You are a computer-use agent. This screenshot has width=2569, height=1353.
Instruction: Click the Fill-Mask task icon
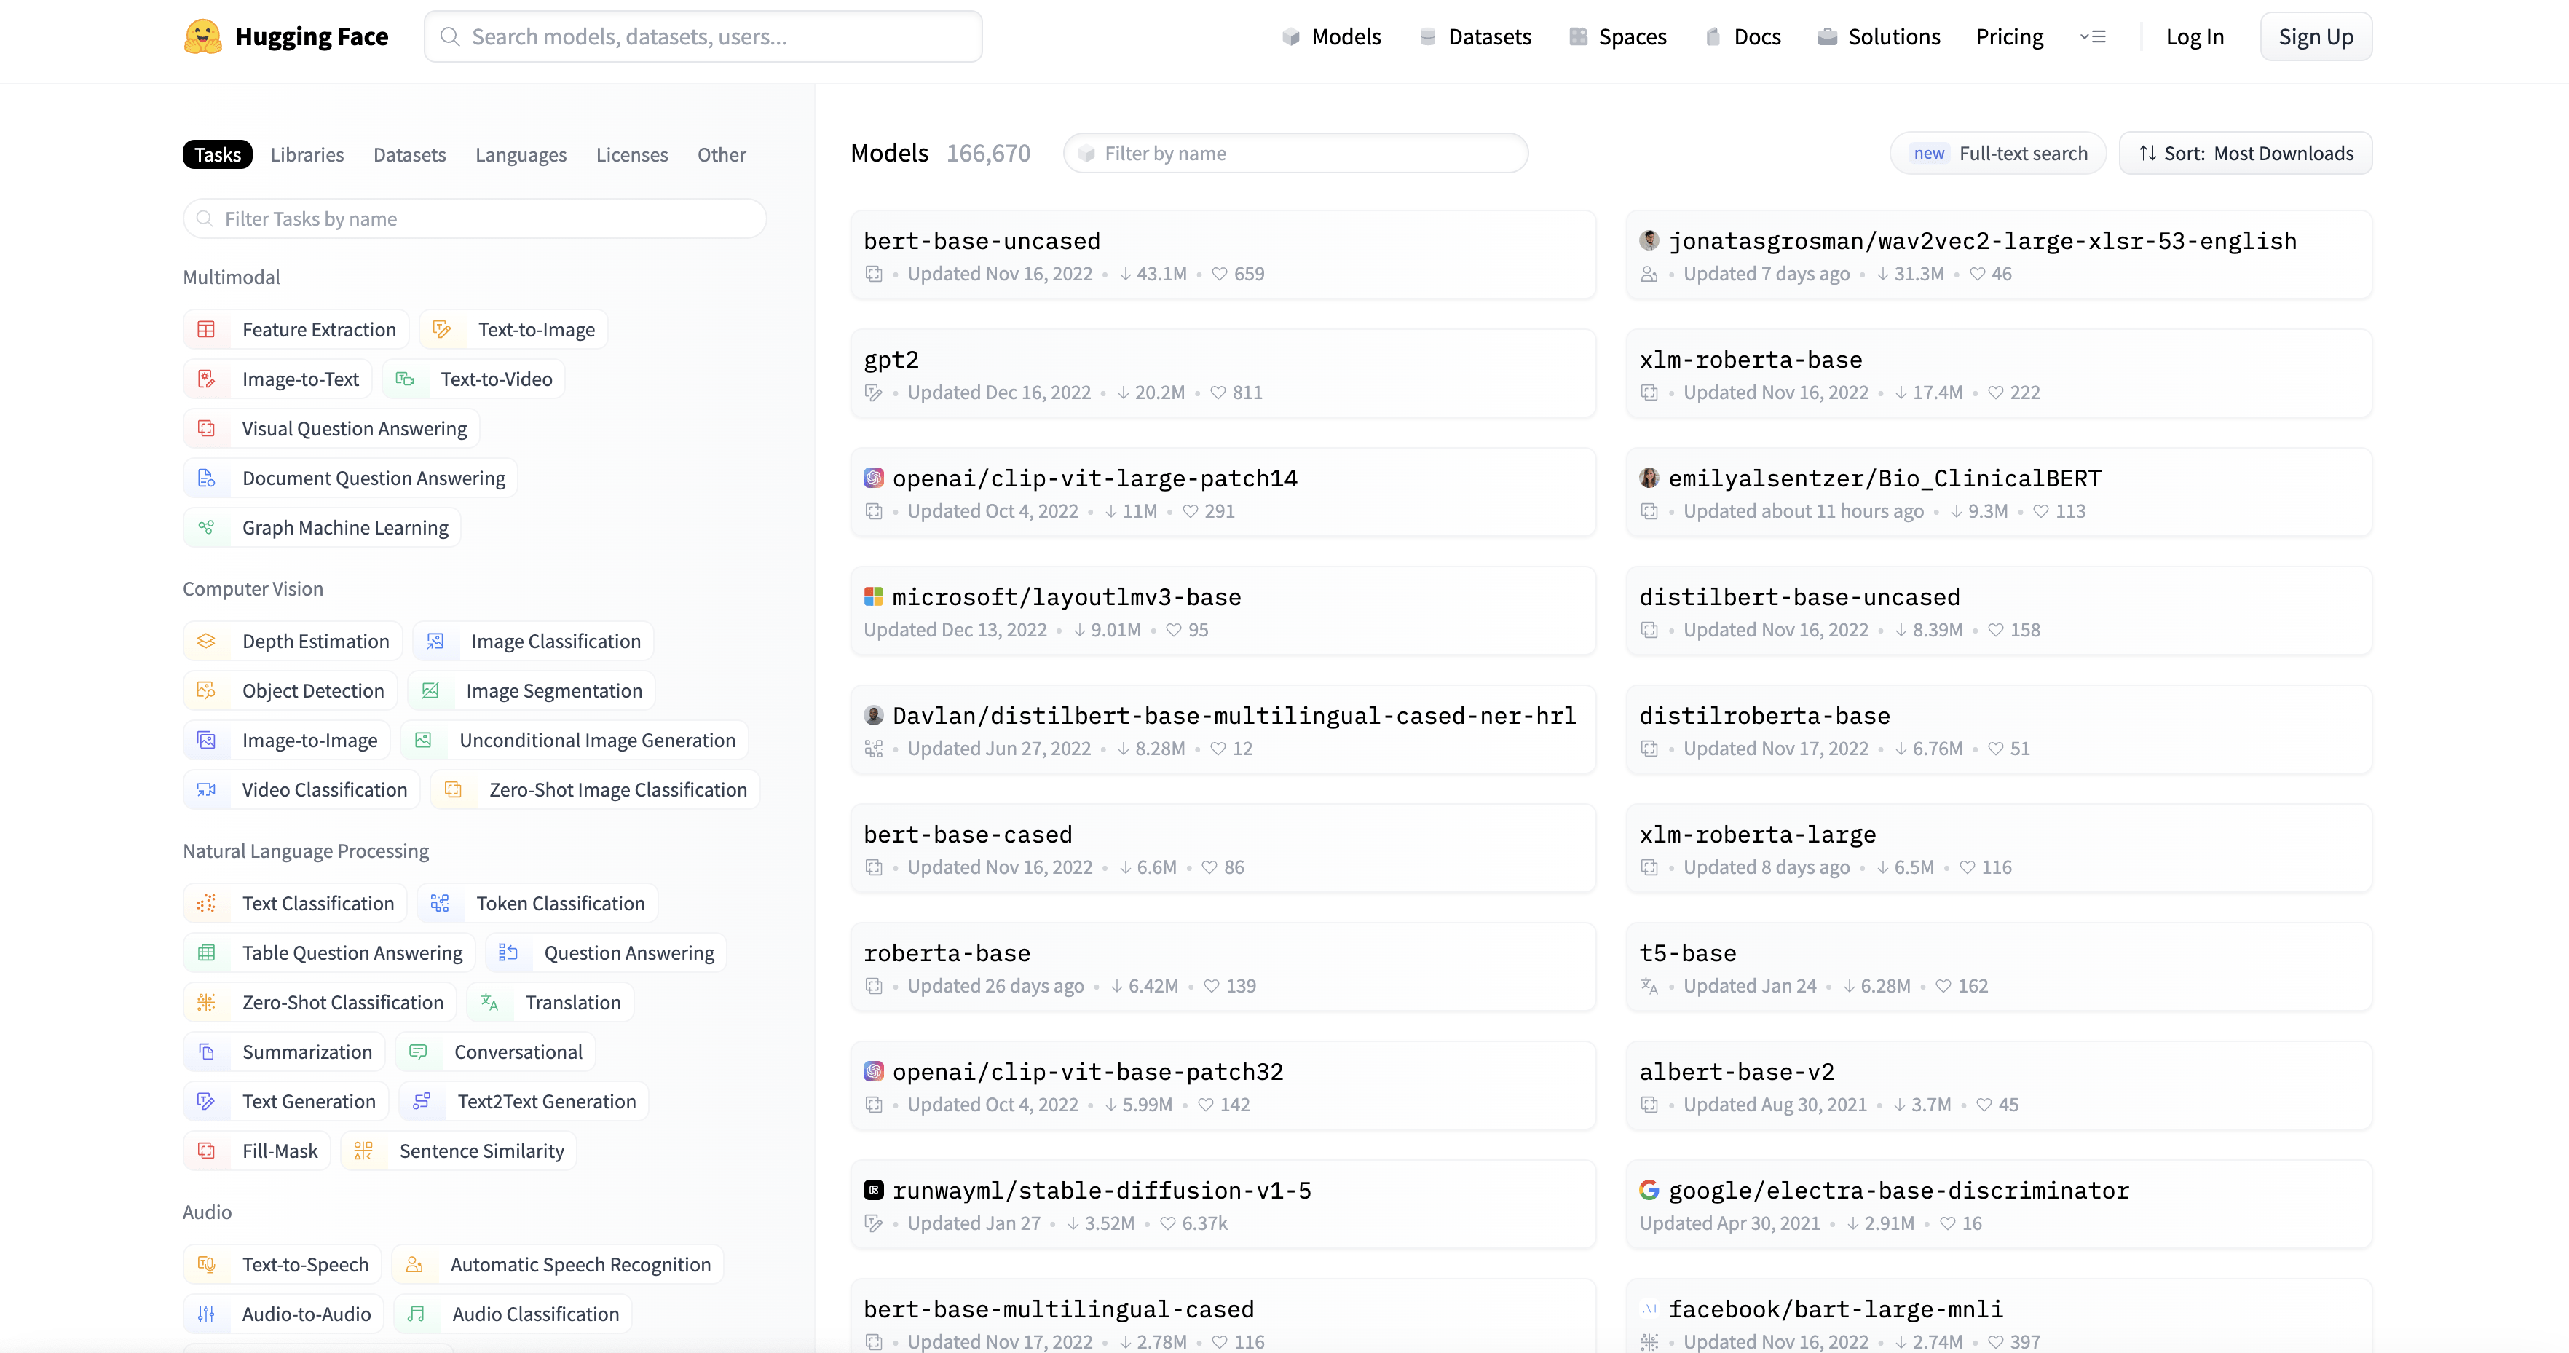pyautogui.click(x=207, y=1151)
